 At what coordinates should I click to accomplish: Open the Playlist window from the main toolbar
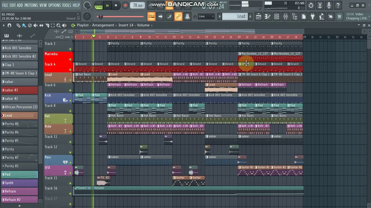coord(259,16)
